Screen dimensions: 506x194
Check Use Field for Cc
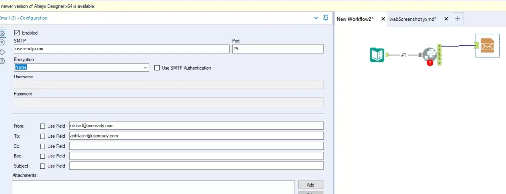42,146
